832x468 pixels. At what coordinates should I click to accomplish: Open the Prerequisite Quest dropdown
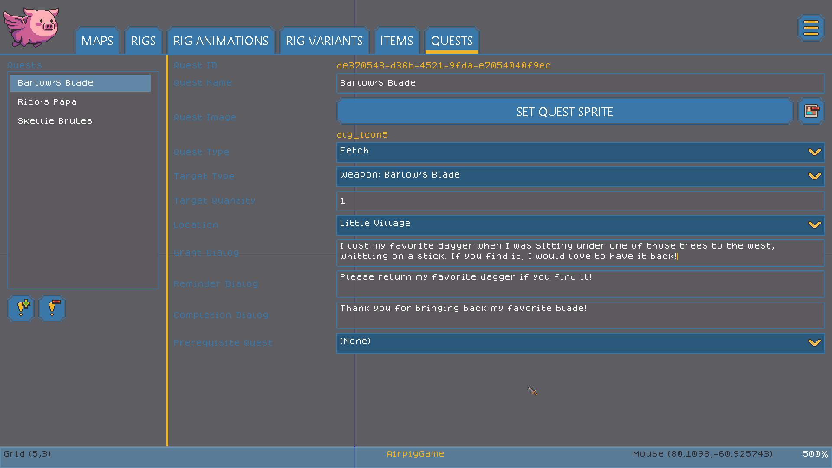click(580, 343)
